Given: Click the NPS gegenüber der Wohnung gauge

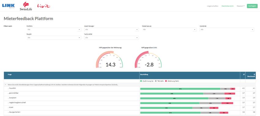Looking at the screenshot, I should pyautogui.click(x=110, y=59).
